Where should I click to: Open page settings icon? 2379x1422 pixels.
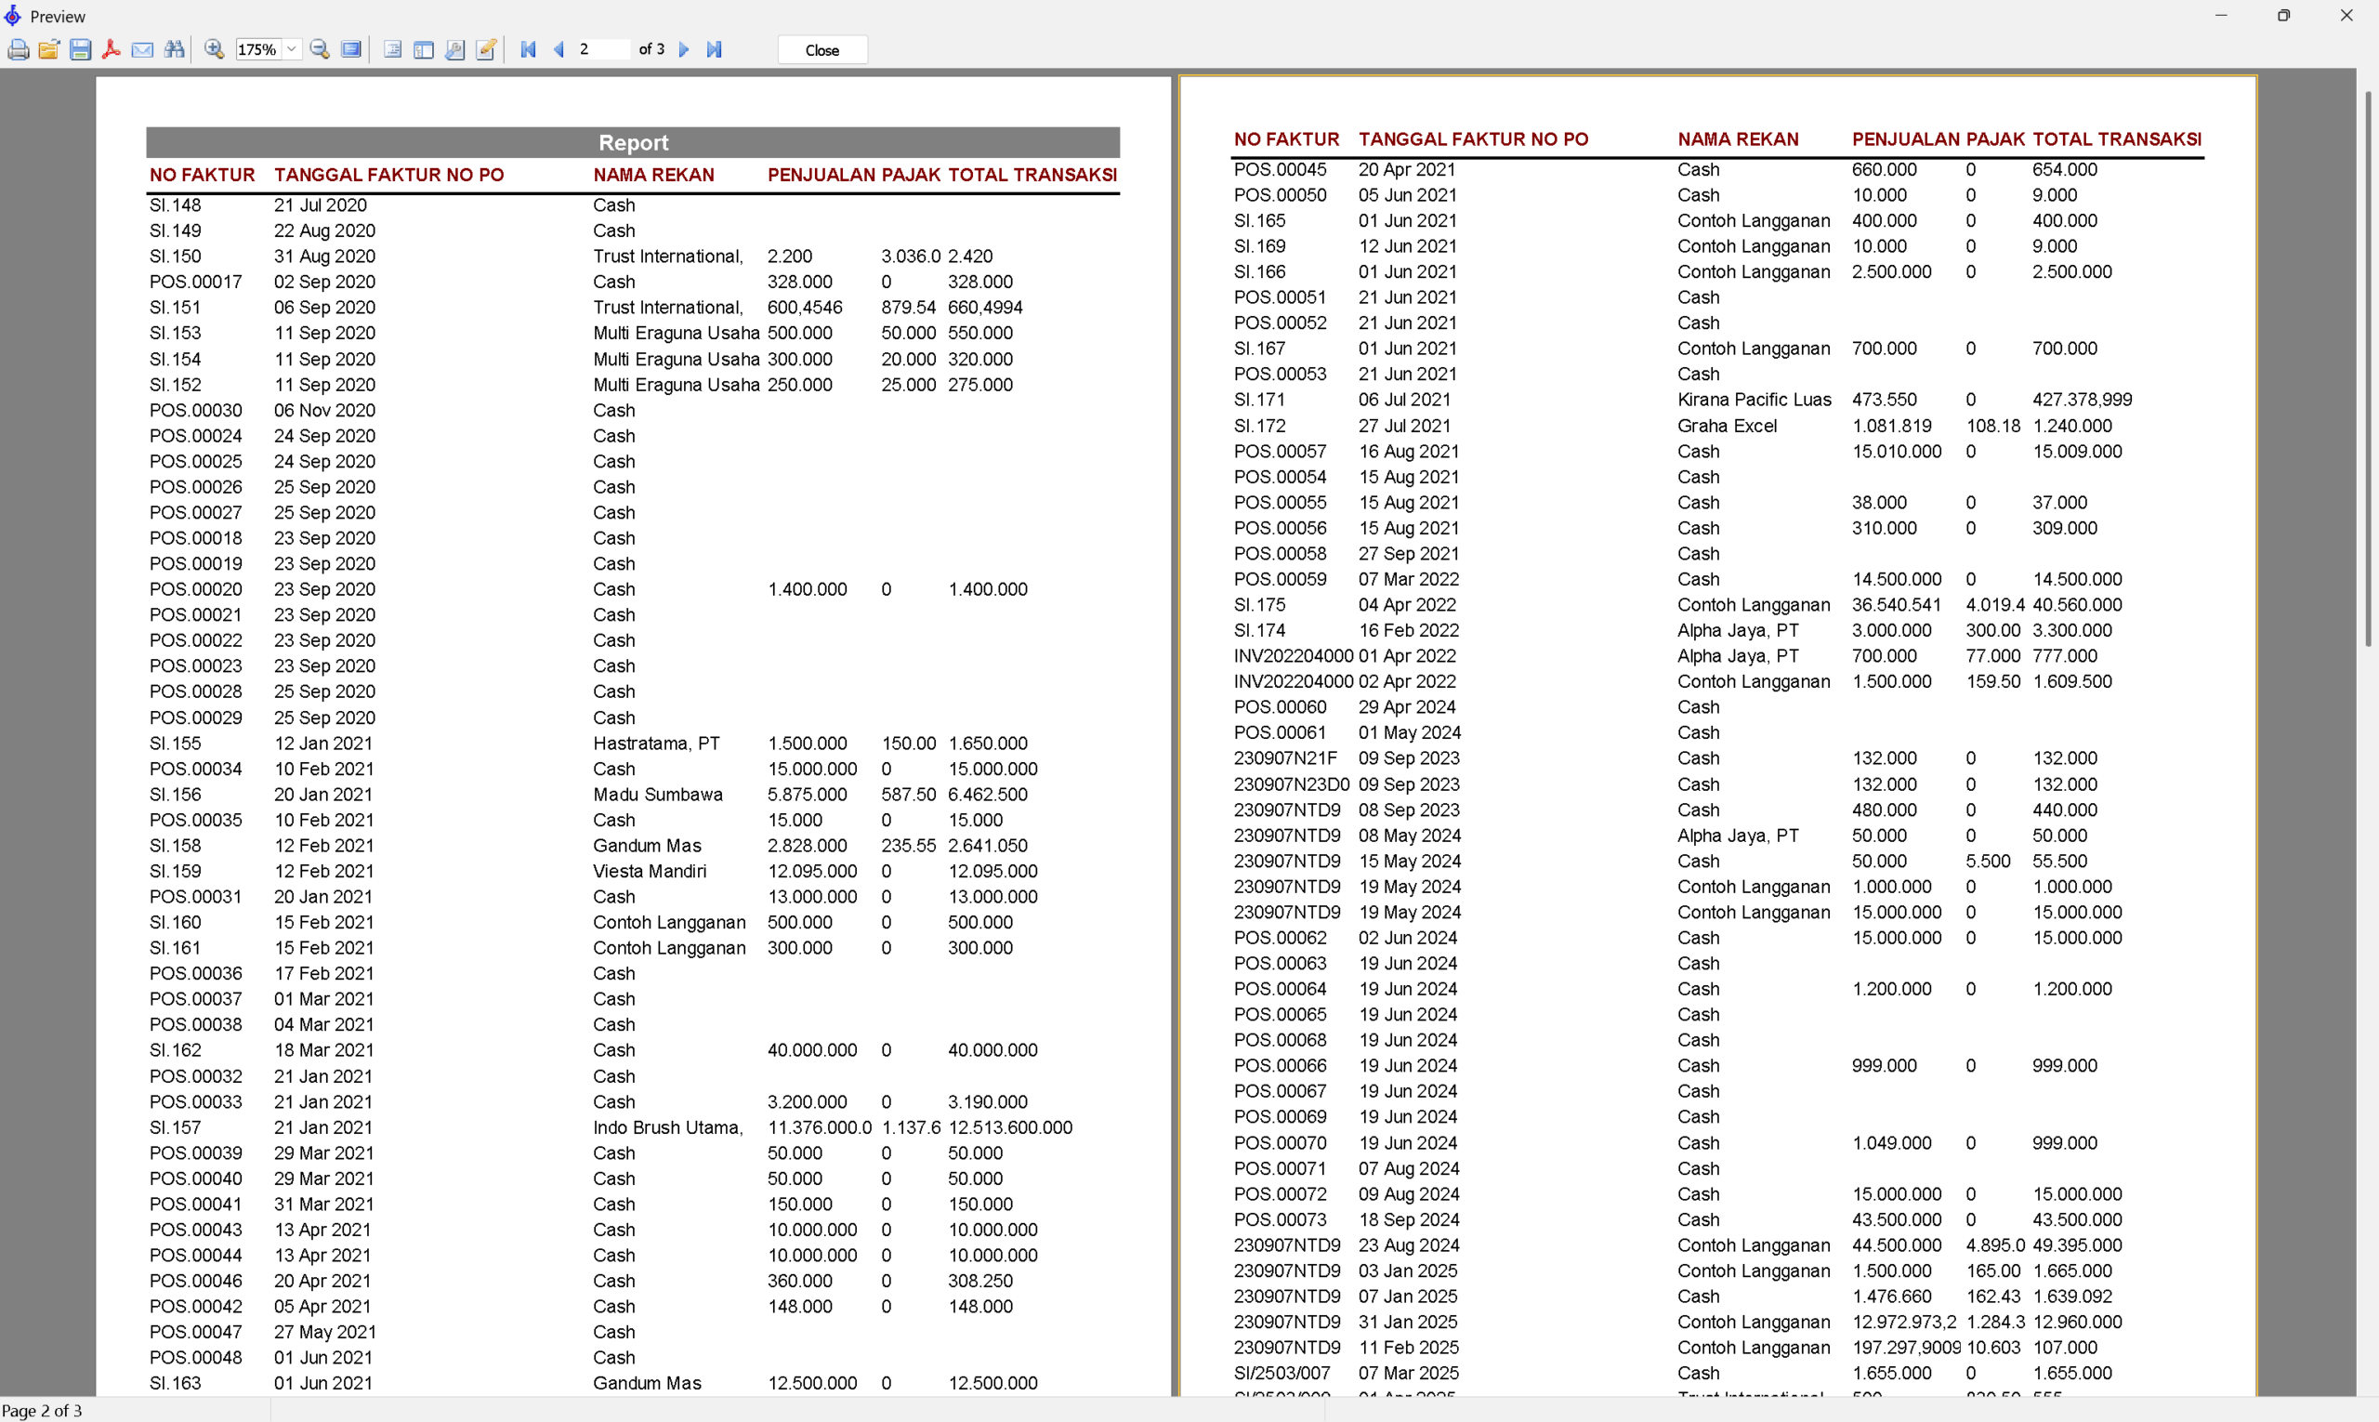(455, 50)
